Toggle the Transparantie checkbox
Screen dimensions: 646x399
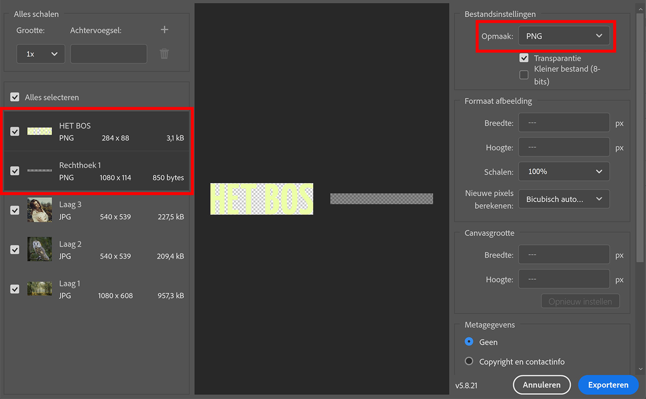[x=524, y=58]
